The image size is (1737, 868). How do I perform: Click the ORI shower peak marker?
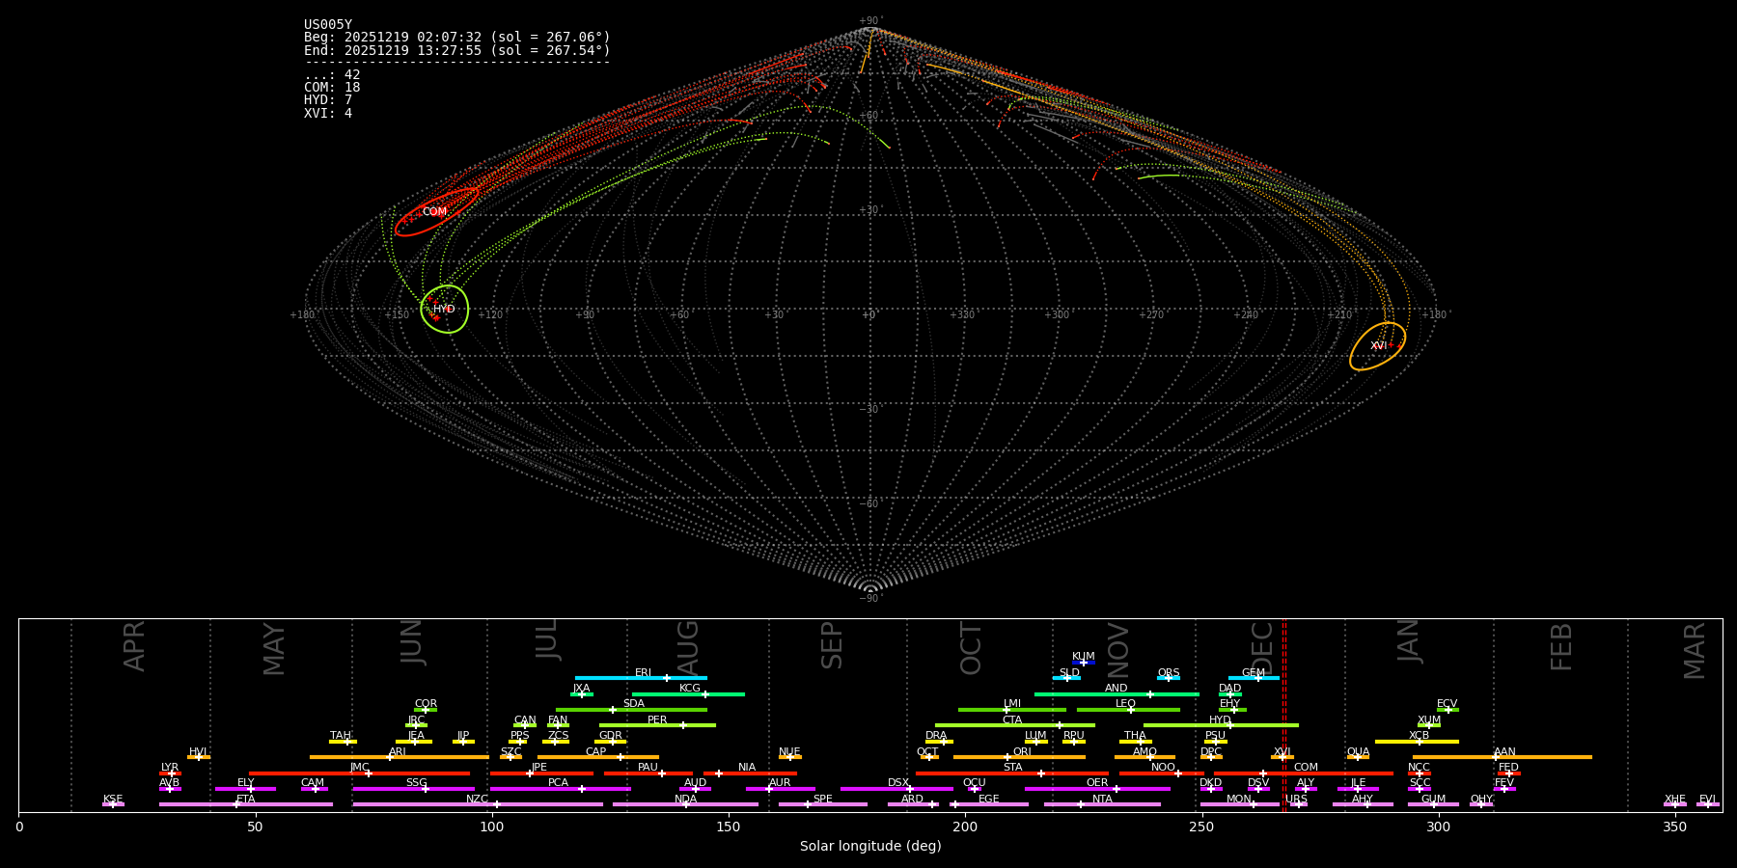1007,757
